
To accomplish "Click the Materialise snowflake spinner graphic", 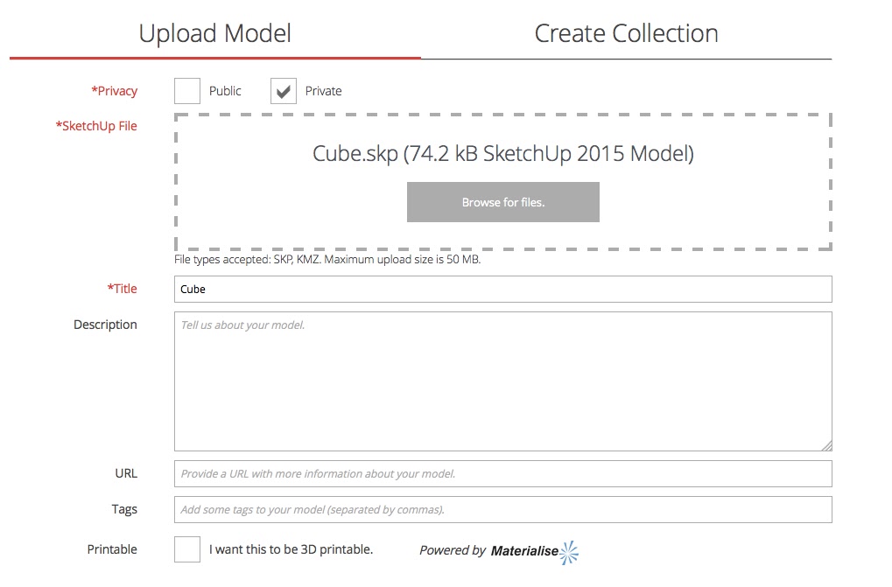I will [569, 552].
